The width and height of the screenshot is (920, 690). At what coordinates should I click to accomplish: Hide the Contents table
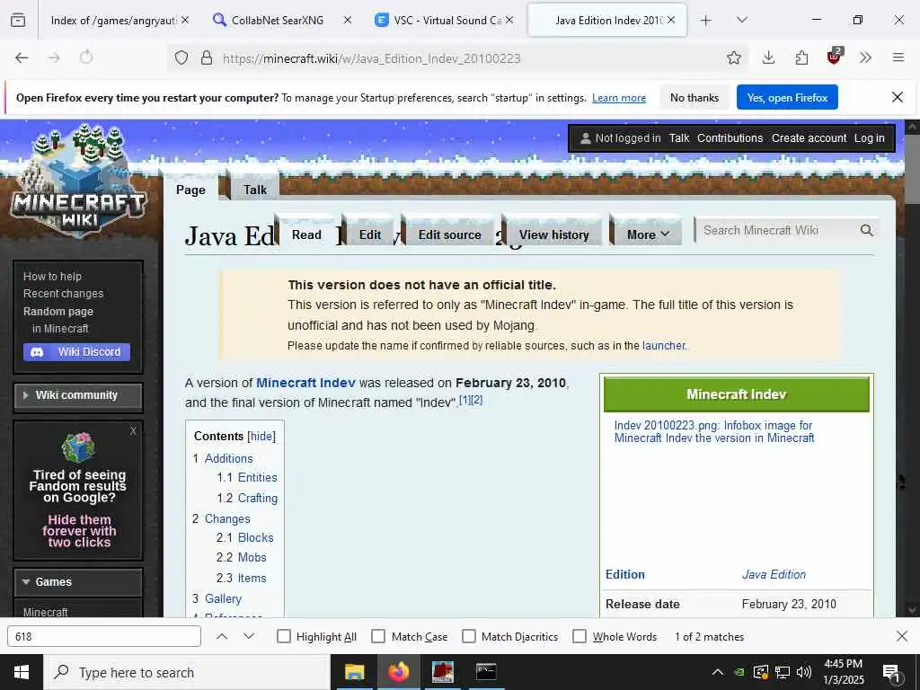tap(261, 436)
